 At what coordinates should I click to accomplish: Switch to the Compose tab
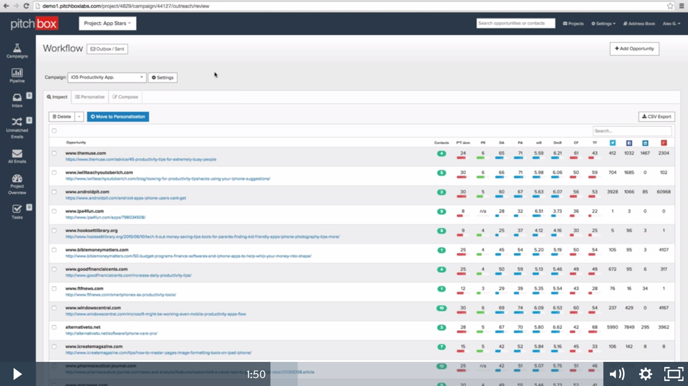tap(125, 97)
